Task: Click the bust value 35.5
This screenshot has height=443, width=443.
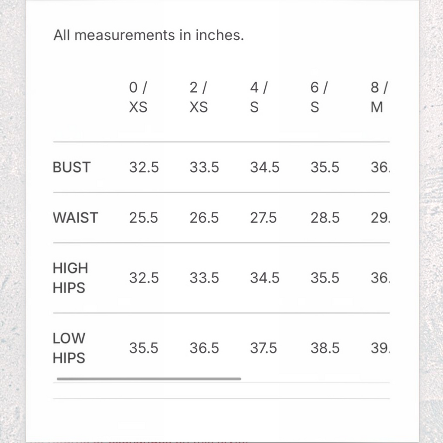Action: (325, 167)
